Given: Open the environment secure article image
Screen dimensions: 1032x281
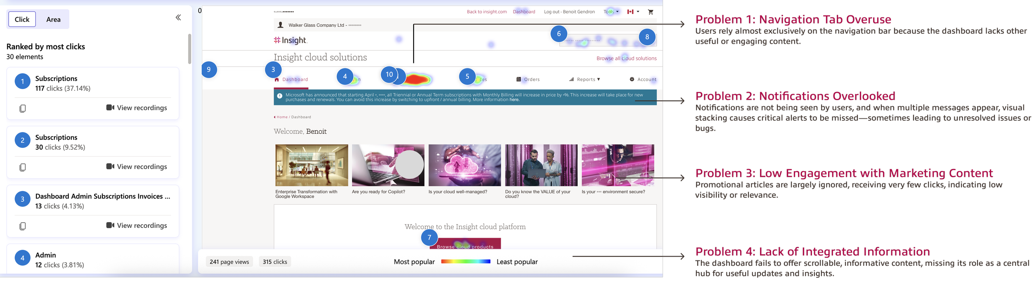Looking at the screenshot, I should 618,165.
